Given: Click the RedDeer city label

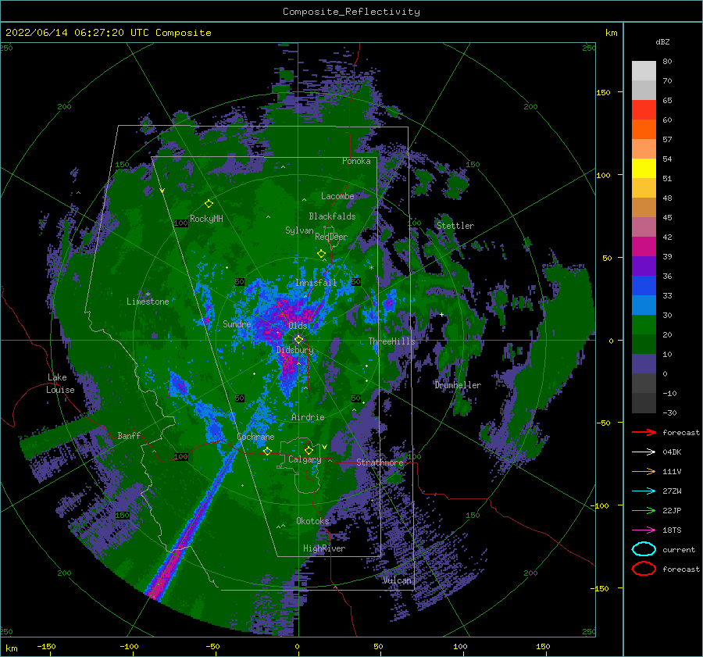Looking at the screenshot, I should pyautogui.click(x=331, y=237).
